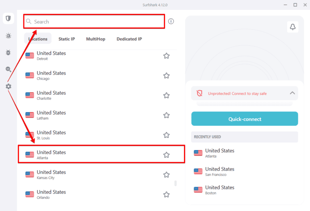
Task: Click the unprotected shield status icon
Action: click(199, 94)
